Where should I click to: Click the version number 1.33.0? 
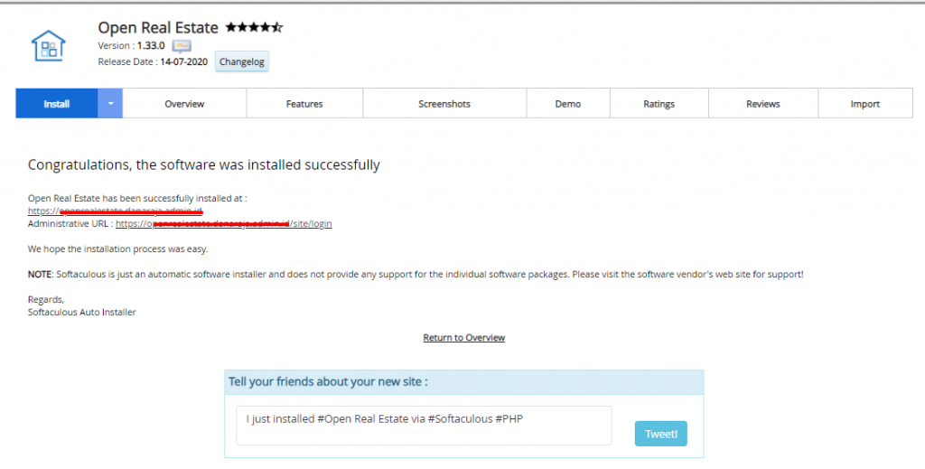[151, 45]
